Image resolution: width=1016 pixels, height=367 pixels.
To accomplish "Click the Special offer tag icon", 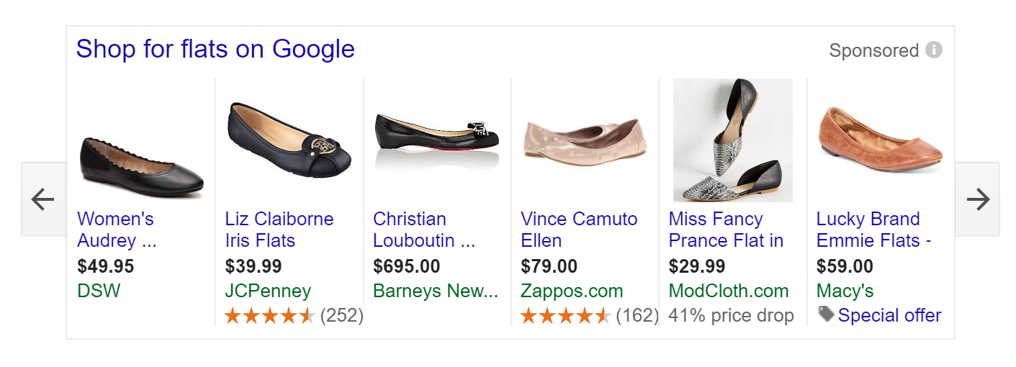I will point(826,314).
